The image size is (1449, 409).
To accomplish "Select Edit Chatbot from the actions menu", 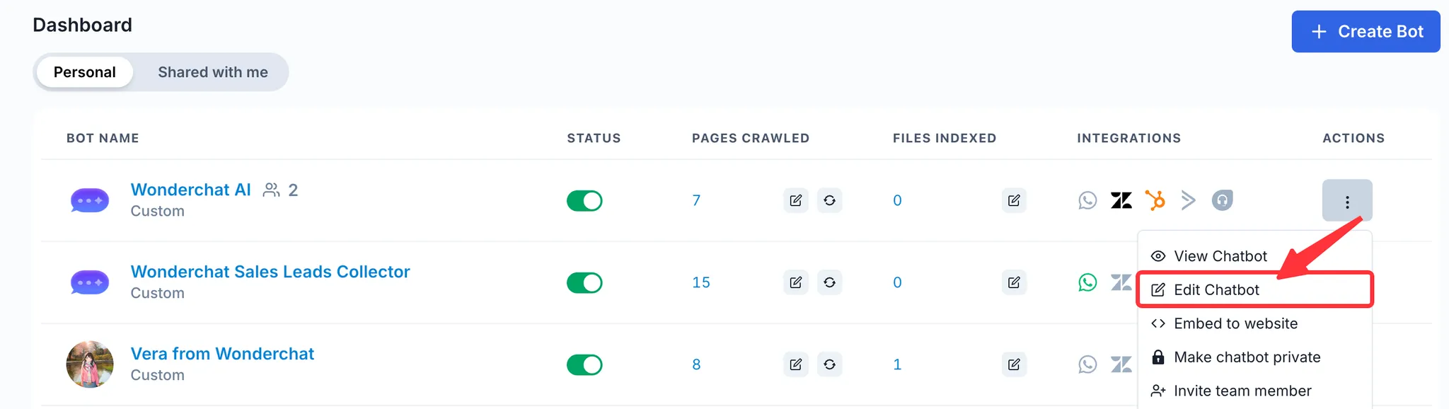I will point(1216,290).
